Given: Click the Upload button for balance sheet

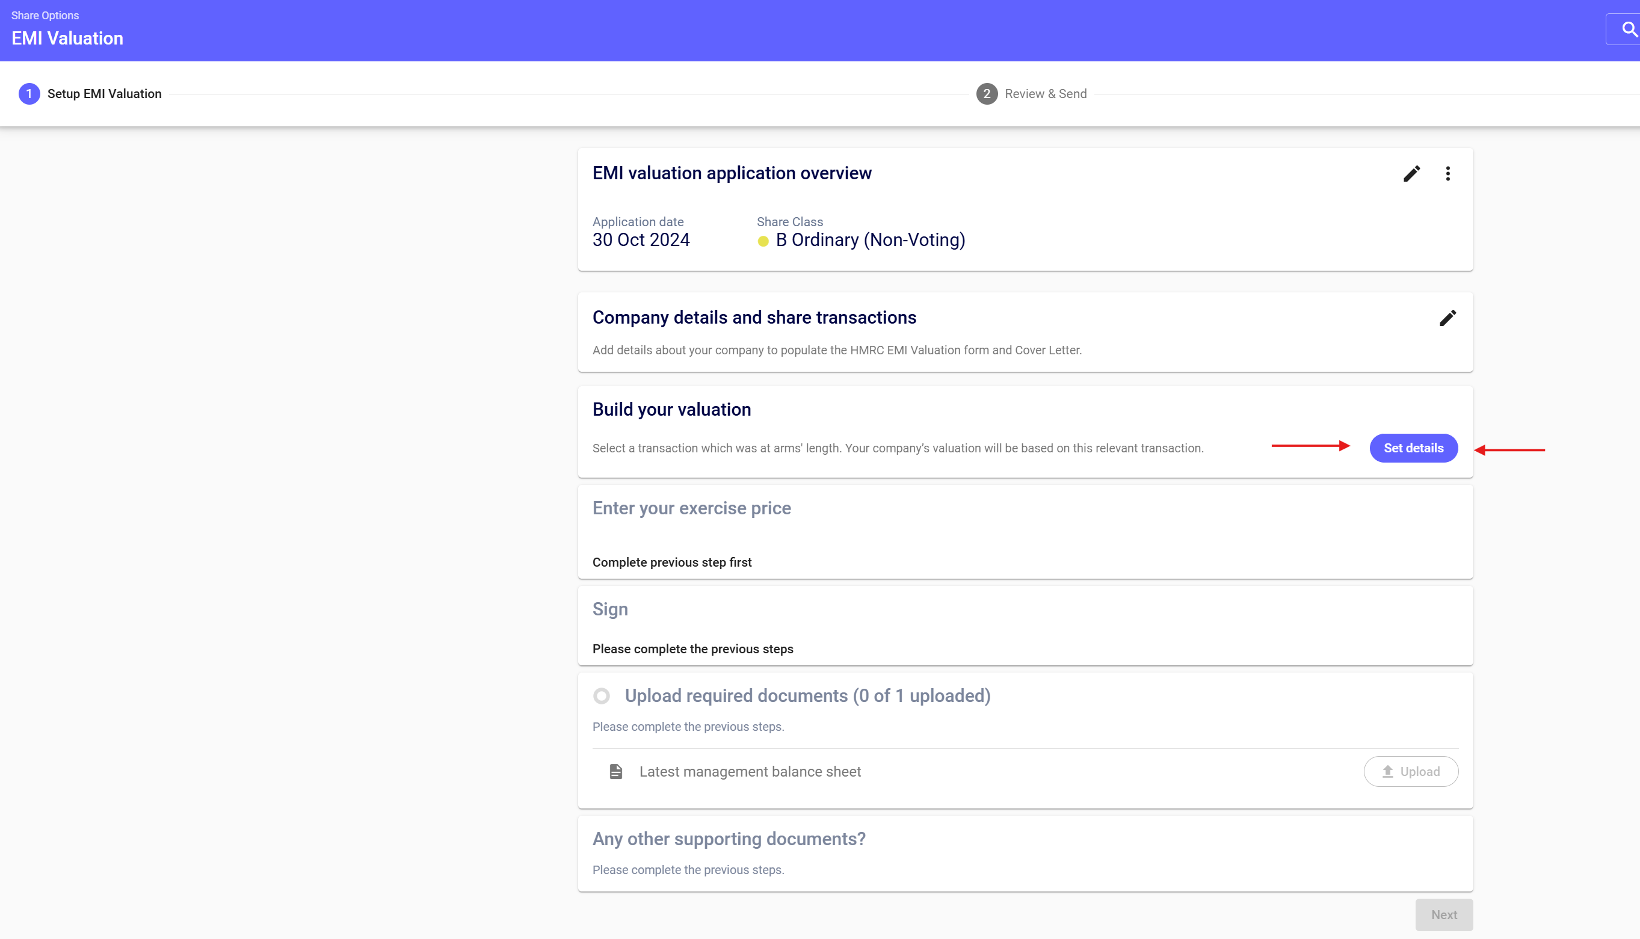Looking at the screenshot, I should coord(1410,771).
